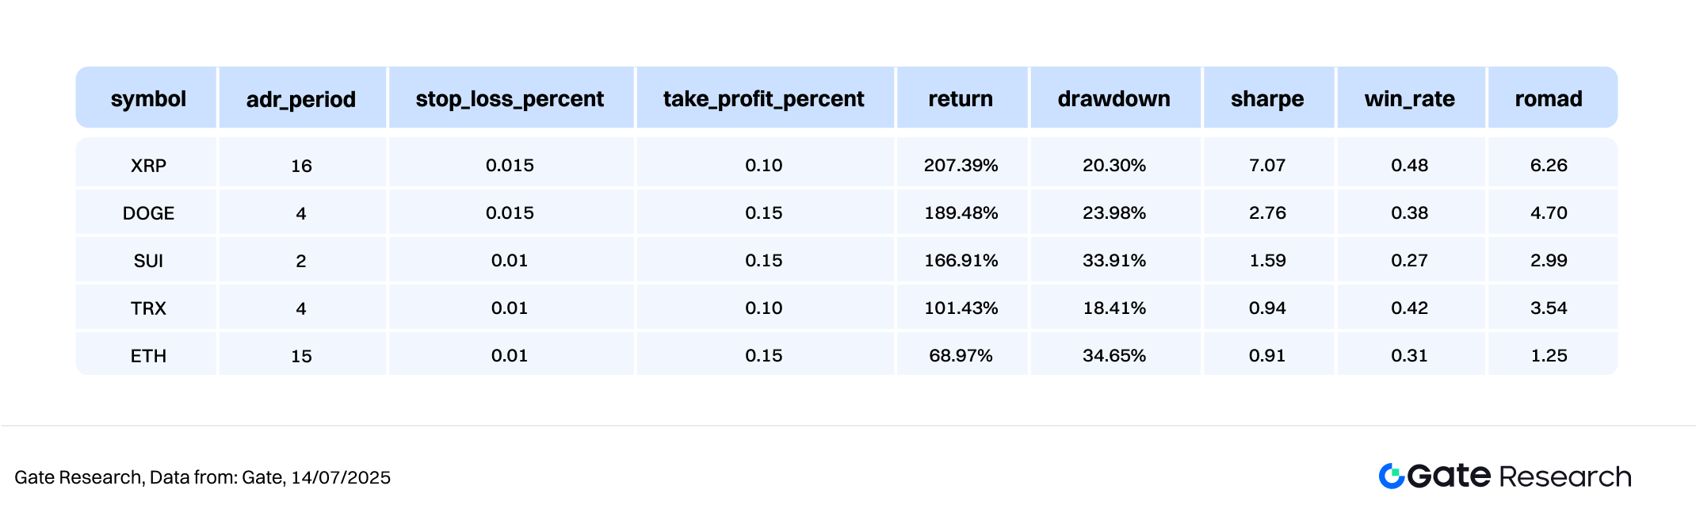Select the 6.26 romad value
The image size is (1696, 528).
point(1549,166)
